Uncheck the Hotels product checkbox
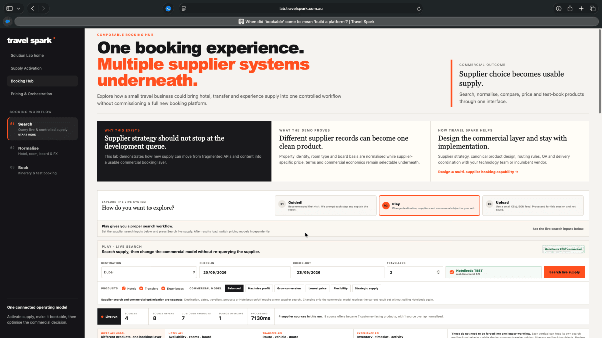The width and height of the screenshot is (602, 338). [124, 288]
